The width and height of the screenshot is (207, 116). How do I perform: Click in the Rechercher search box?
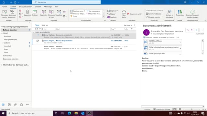coord(66,2)
